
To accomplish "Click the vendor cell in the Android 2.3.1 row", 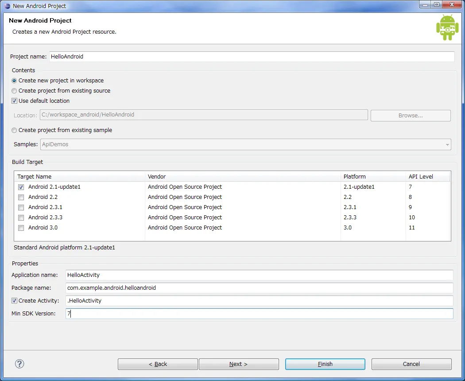I will 185,207.
